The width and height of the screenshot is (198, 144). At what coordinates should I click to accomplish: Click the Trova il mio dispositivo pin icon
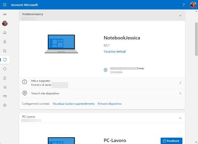[x=25, y=93]
